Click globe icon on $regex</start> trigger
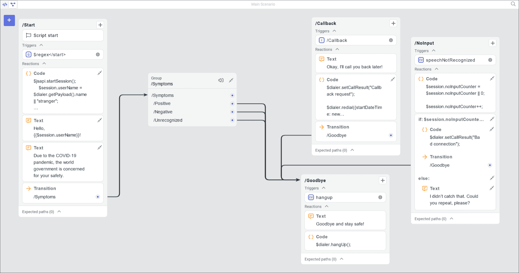This screenshot has width=519, height=273. 98,55
